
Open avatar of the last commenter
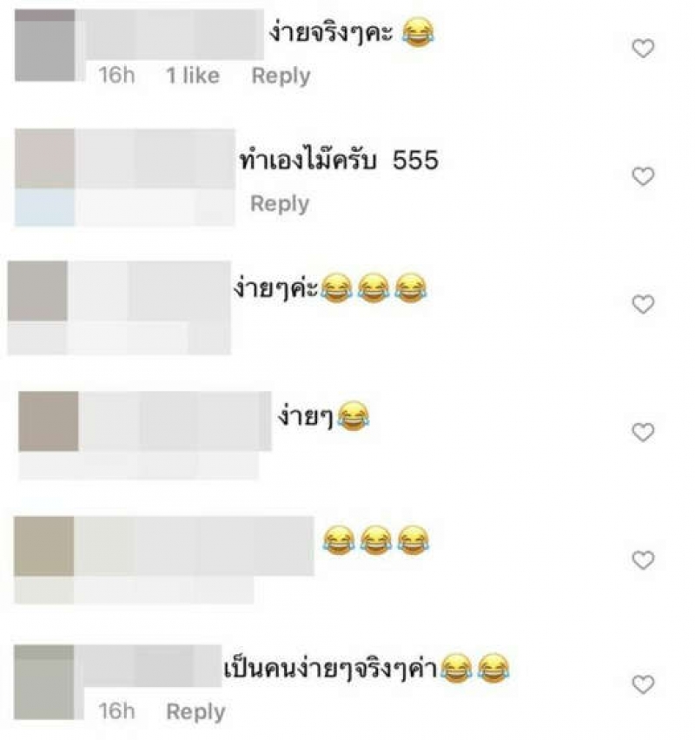pos(44,682)
